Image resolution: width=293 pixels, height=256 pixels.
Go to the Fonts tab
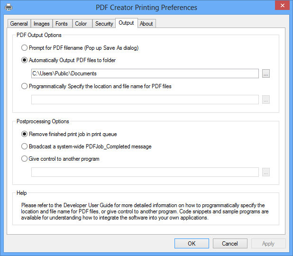[x=61, y=24]
